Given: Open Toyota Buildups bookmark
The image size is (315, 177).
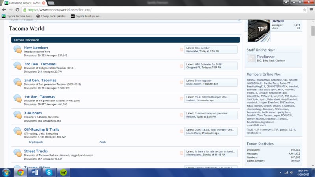Looking at the screenshot, I should (x=86, y=16).
